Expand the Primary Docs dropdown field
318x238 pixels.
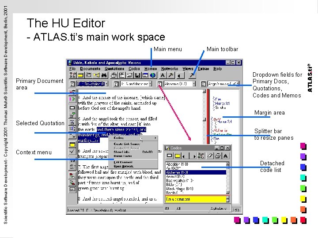point(107,84)
